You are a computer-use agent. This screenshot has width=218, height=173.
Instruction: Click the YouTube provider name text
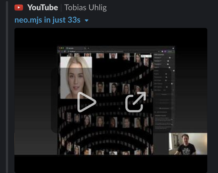(42, 8)
